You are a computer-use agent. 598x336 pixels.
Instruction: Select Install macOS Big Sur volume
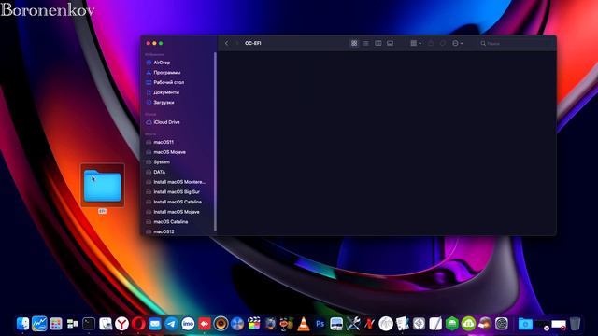[178, 191]
